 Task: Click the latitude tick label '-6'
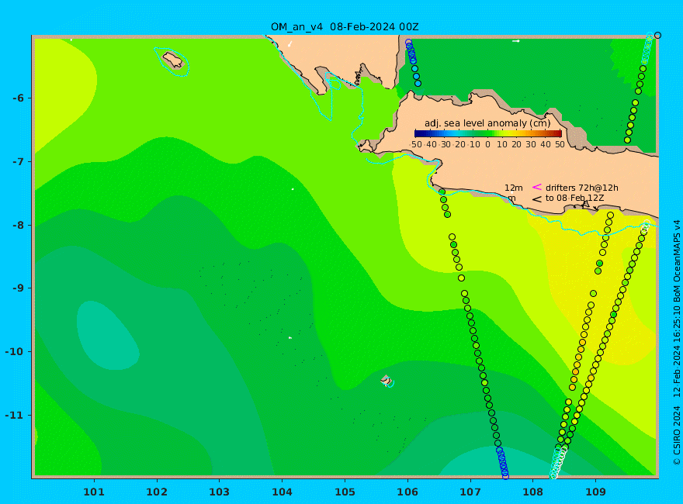pos(18,98)
